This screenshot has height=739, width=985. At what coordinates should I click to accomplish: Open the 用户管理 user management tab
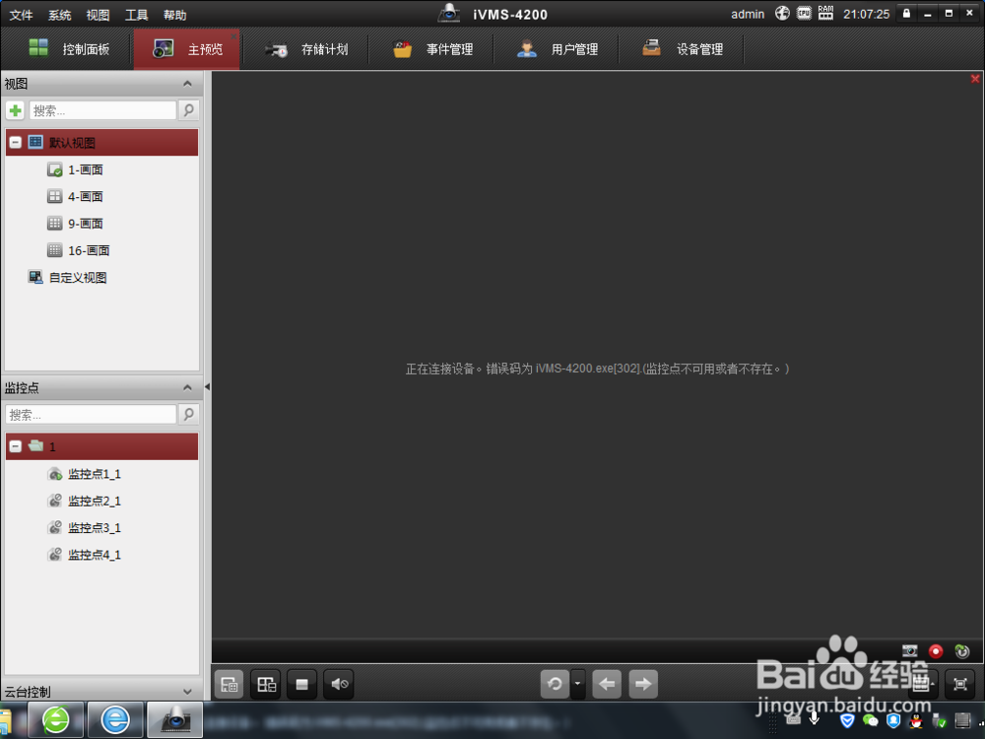point(557,49)
